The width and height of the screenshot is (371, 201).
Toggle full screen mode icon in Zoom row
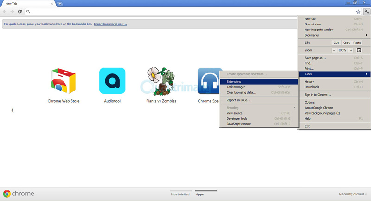[358, 50]
